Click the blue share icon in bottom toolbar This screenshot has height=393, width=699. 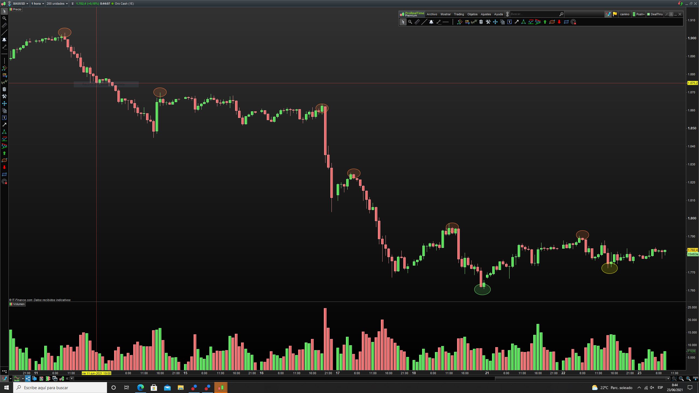28,379
